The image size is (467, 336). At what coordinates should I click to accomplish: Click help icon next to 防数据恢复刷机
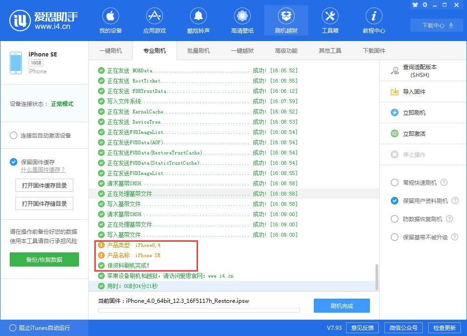[449, 219]
